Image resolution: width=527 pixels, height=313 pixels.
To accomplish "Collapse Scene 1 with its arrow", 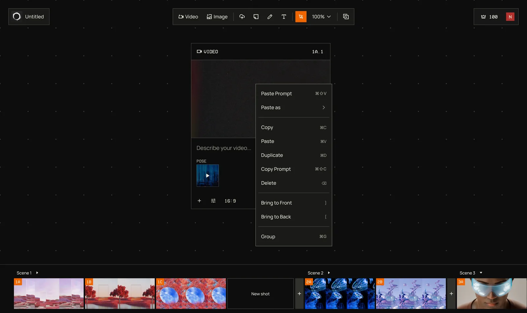I will 37,273.
